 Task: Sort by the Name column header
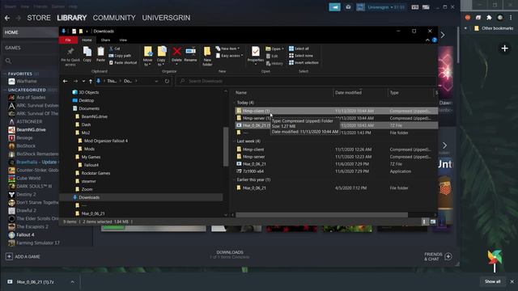tap(241, 93)
